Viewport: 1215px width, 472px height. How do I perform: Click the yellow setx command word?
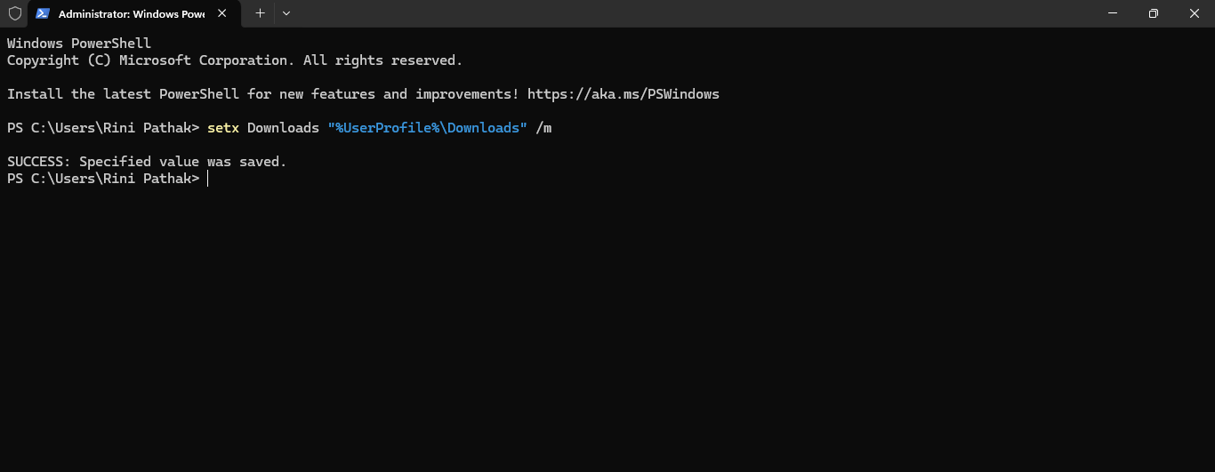(x=222, y=128)
